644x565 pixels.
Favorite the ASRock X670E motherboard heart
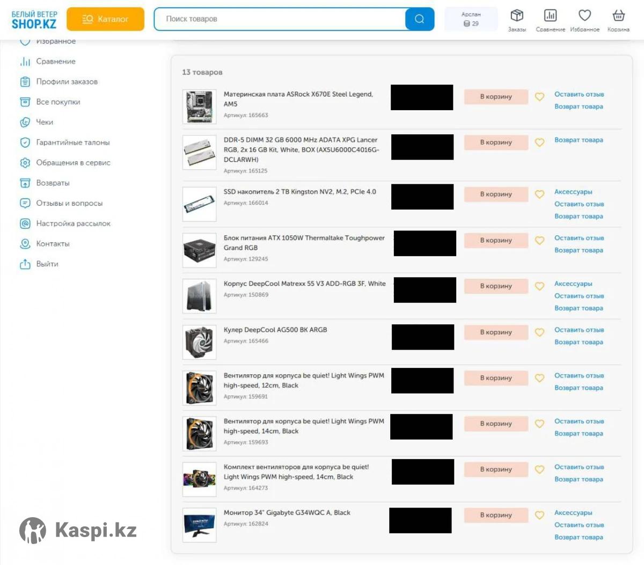pyautogui.click(x=539, y=97)
